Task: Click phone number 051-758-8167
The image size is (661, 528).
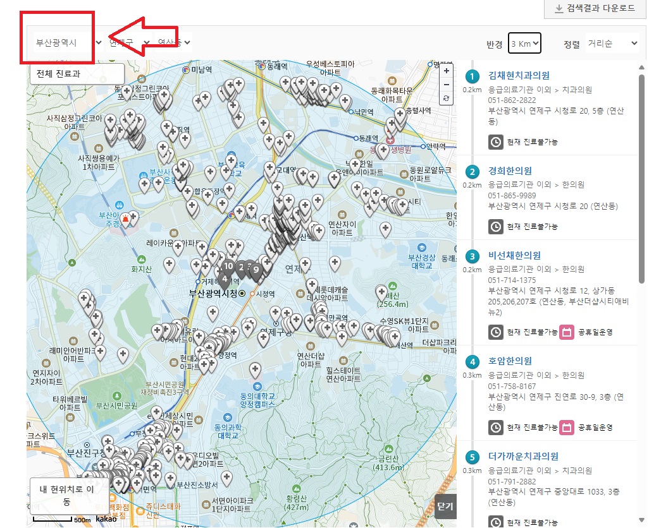Action: pos(512,386)
